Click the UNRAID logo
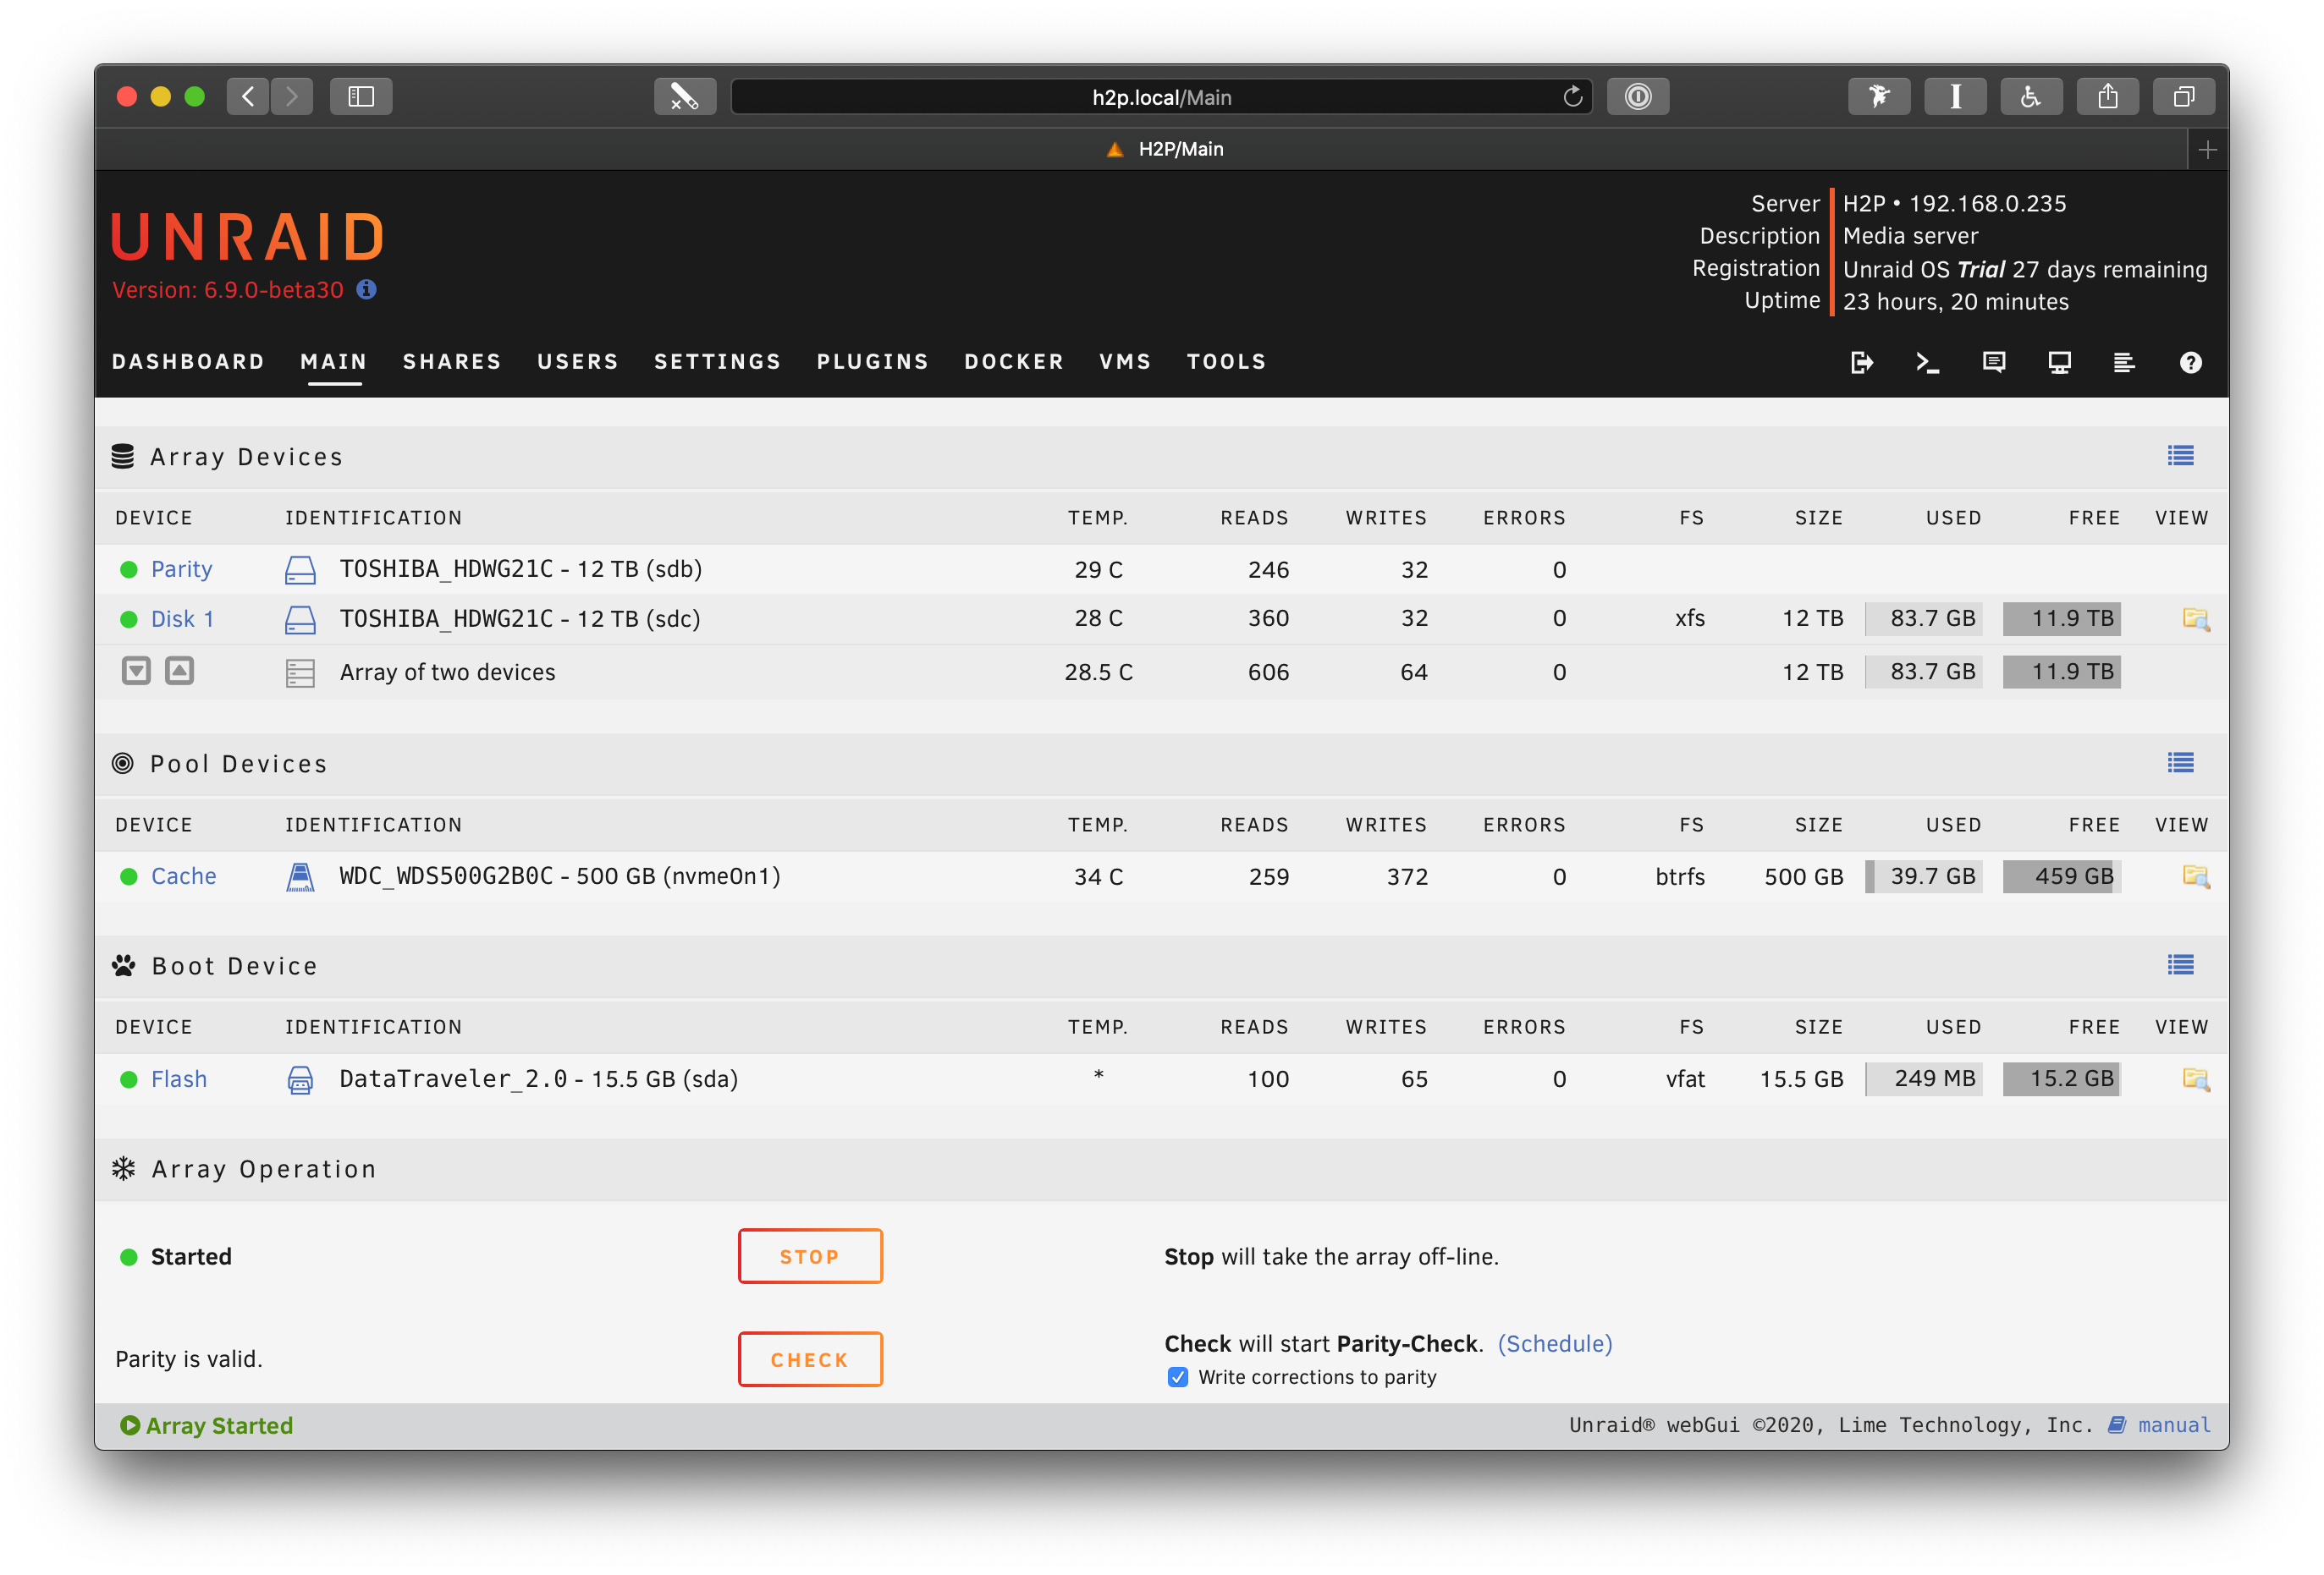This screenshot has width=2324, height=1575. click(248, 237)
